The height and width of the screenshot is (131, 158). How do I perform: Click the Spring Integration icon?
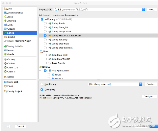pyautogui.click(x=50, y=32)
